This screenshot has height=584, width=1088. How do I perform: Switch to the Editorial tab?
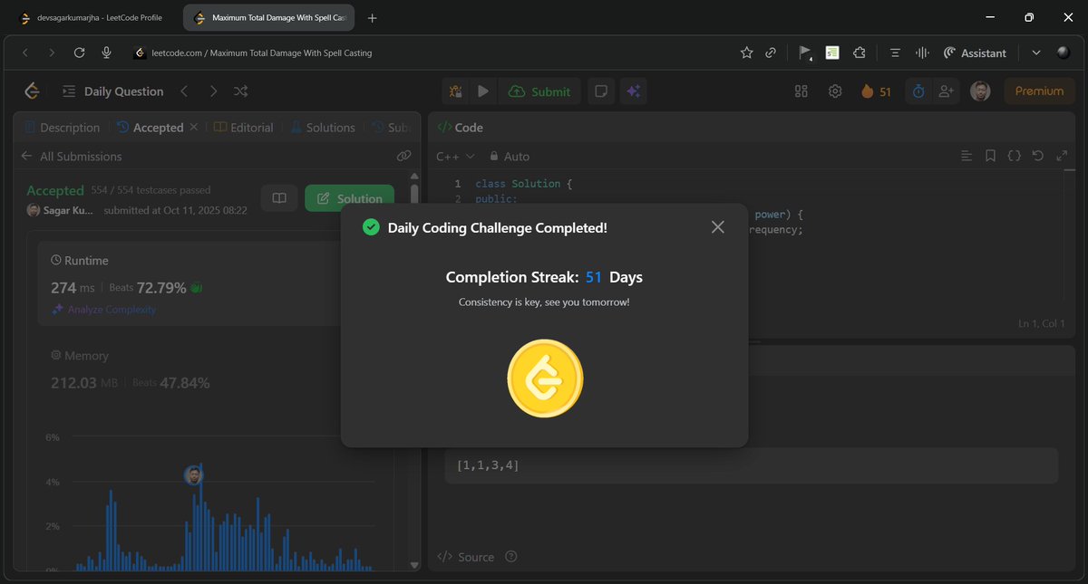(243, 128)
